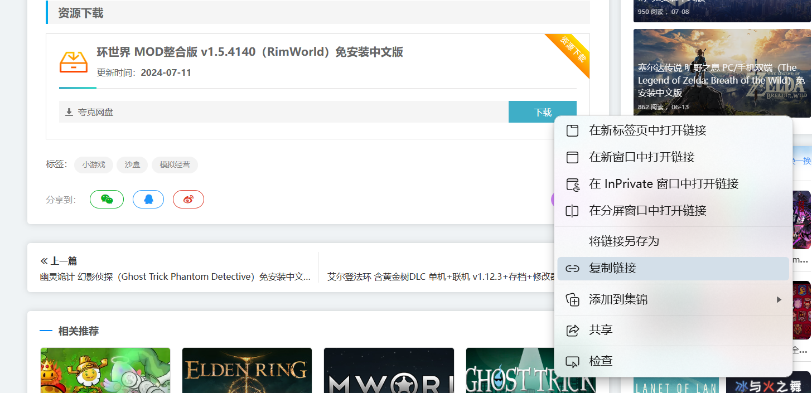The height and width of the screenshot is (393, 812).
Task: Click the Inspect icon in context menu
Action: tap(572, 361)
